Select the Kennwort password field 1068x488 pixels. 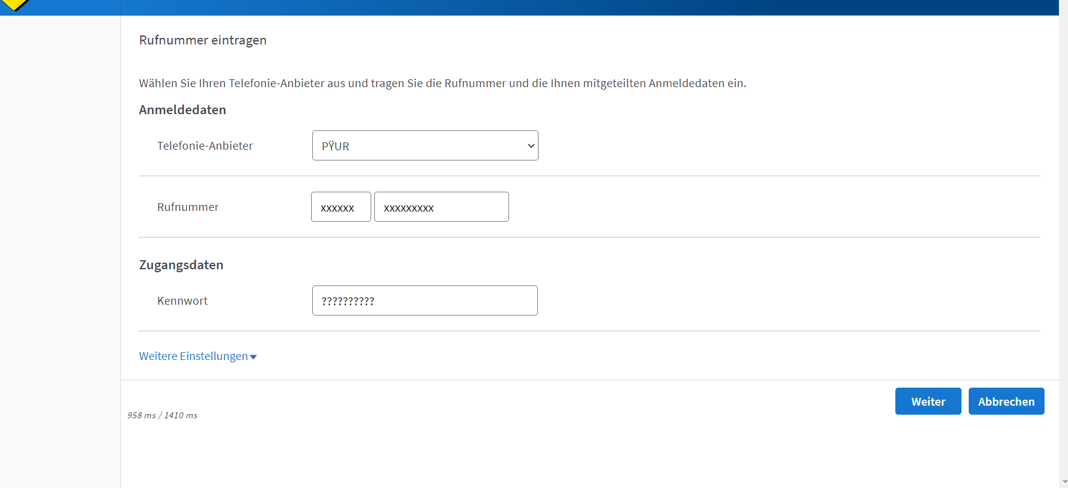(424, 301)
